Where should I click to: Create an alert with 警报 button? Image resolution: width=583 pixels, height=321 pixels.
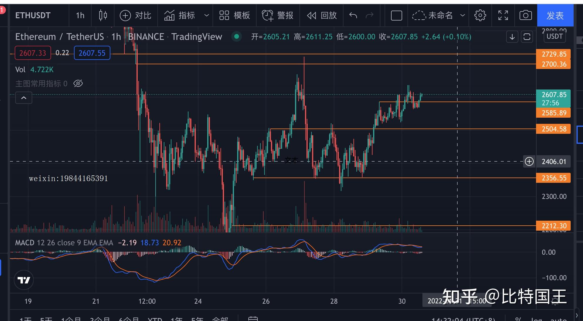(x=278, y=15)
